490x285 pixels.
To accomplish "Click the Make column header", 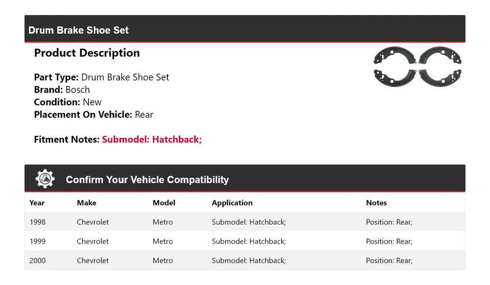I will point(87,203).
